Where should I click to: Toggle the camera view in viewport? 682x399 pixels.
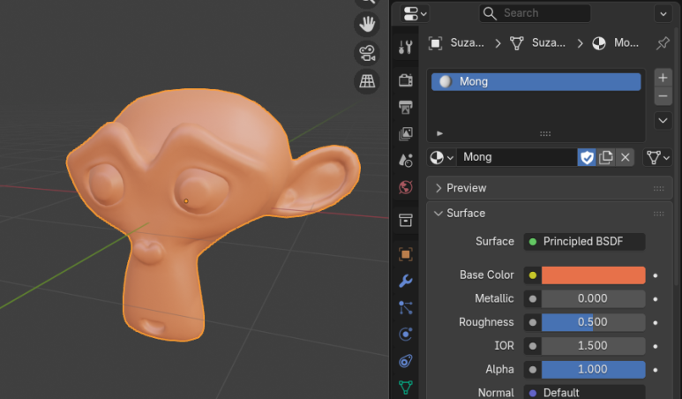(367, 53)
